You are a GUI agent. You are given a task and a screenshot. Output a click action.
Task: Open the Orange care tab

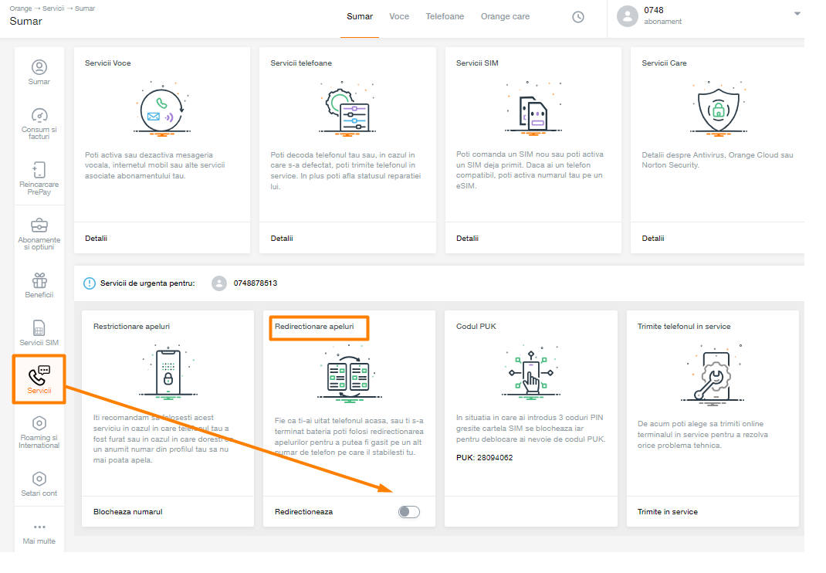[x=505, y=16]
